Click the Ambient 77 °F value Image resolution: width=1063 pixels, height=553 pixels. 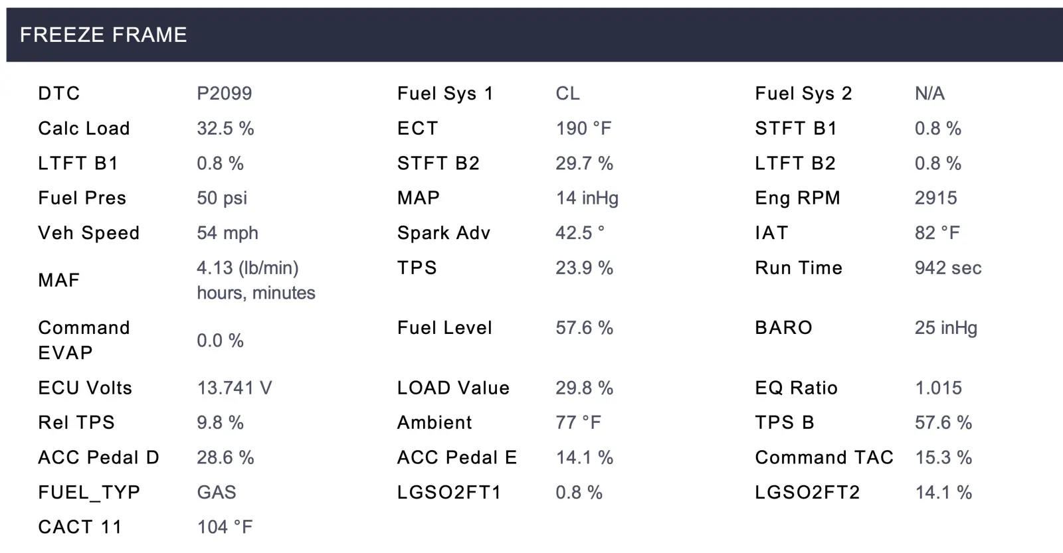pos(578,423)
